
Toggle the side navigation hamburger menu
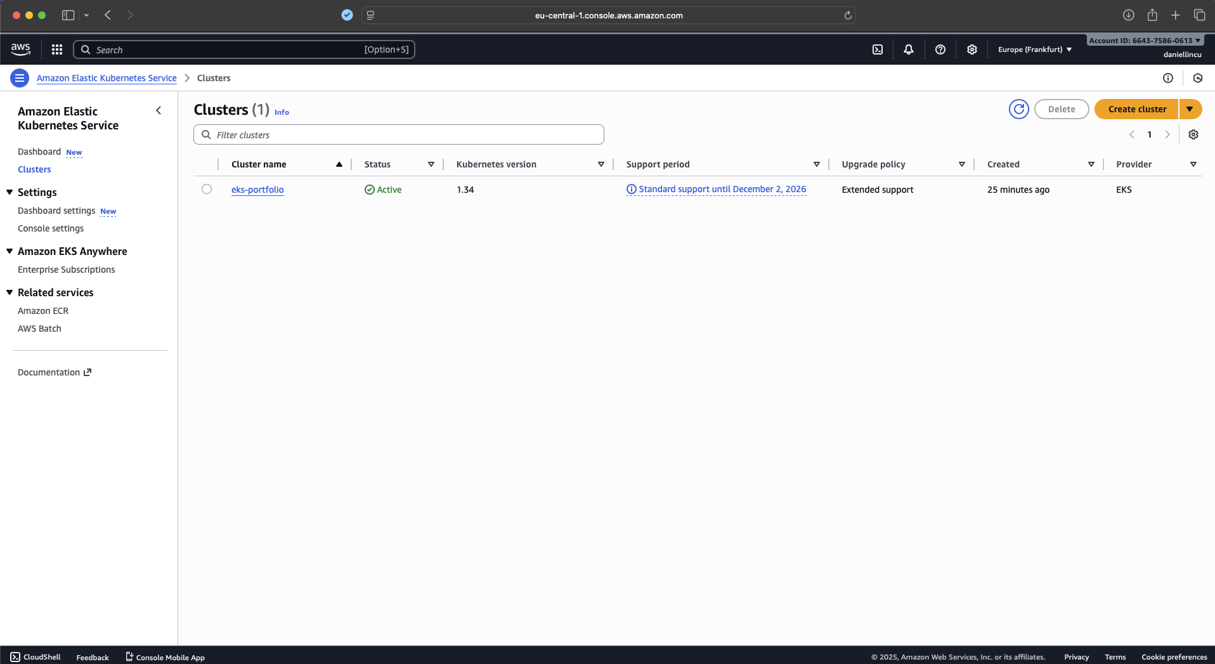coord(20,78)
